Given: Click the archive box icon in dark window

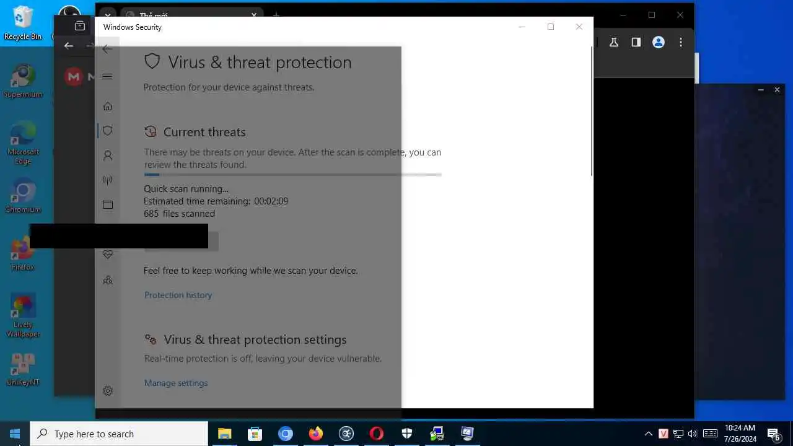Looking at the screenshot, I should [x=80, y=25].
